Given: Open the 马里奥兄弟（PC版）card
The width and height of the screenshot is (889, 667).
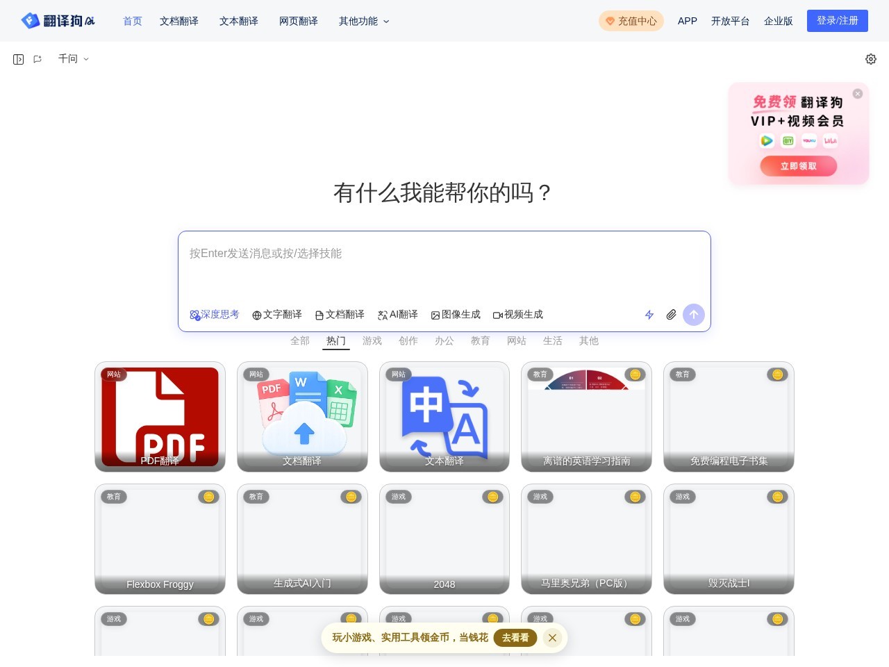Looking at the screenshot, I should tap(587, 539).
